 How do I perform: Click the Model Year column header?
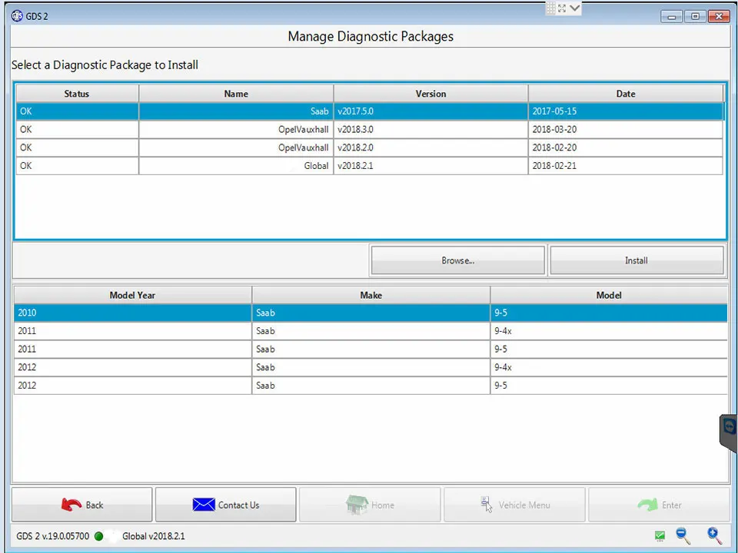click(132, 295)
